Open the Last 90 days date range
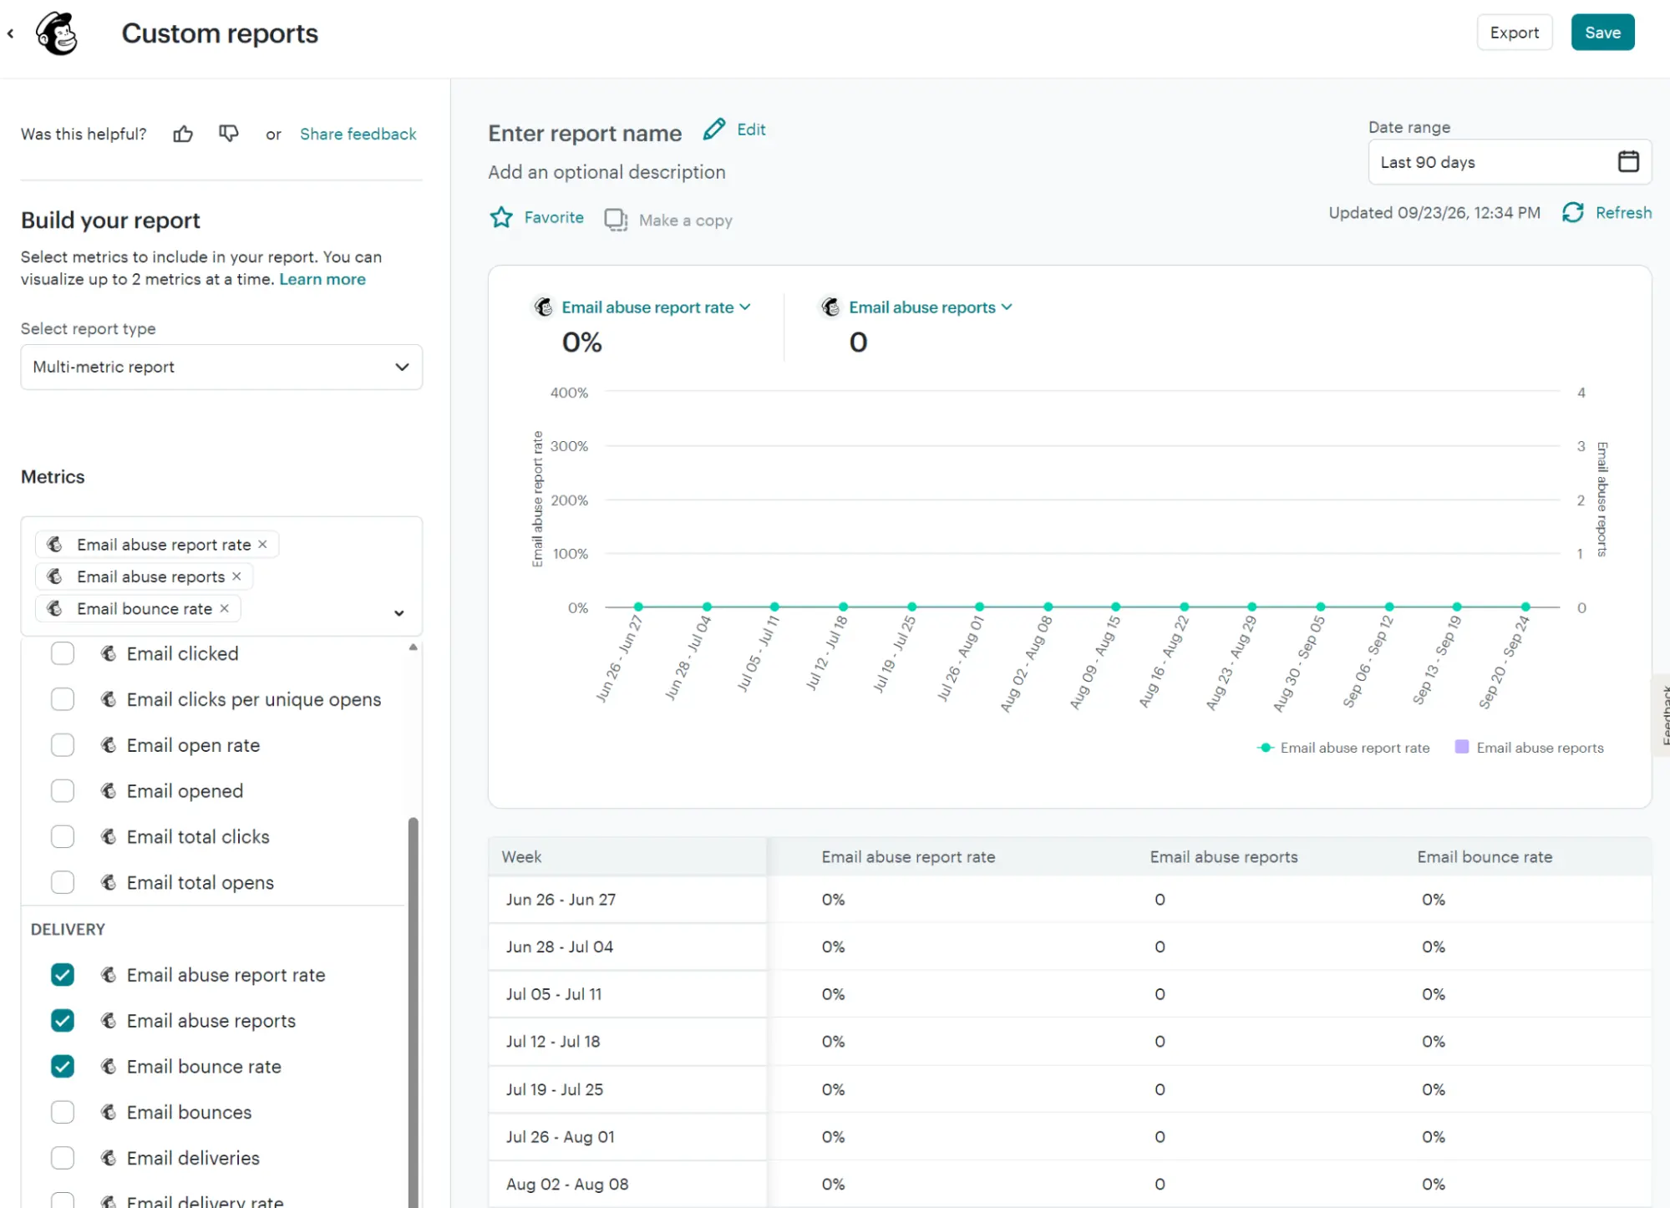 coord(1509,162)
